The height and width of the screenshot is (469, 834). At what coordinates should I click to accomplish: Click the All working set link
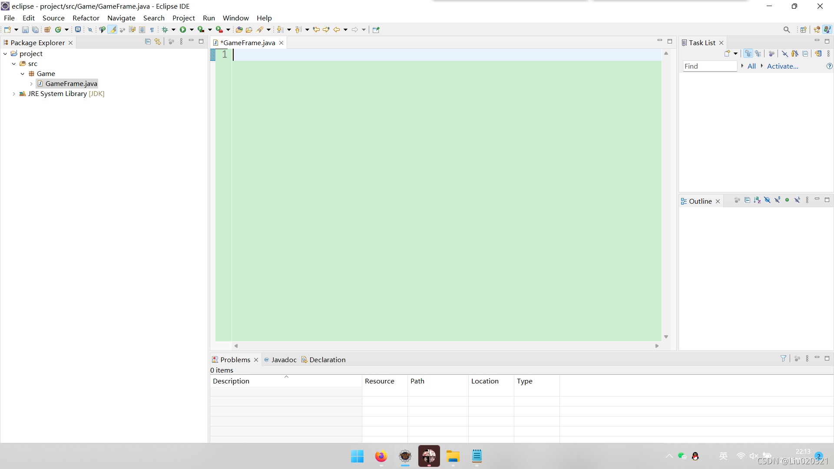point(751,66)
